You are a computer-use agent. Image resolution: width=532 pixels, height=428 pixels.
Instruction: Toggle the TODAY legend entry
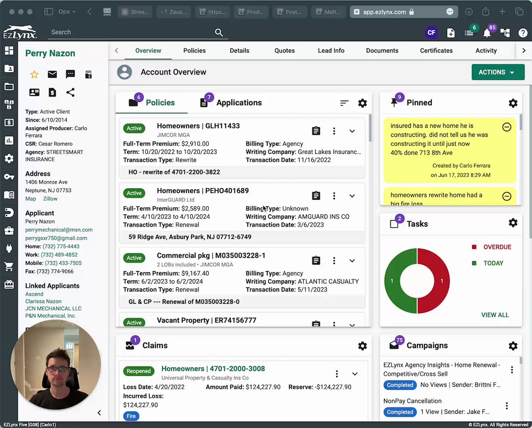click(x=488, y=263)
